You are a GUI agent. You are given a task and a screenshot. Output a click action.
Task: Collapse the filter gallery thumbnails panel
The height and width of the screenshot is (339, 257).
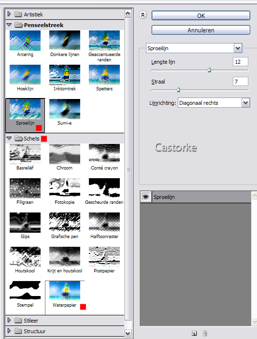143,15
